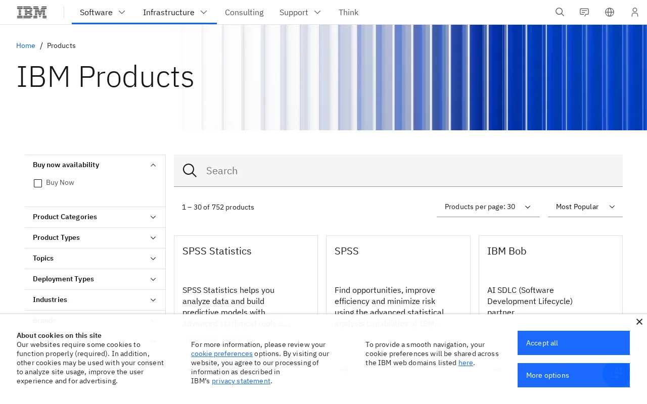Open the user profile icon
The width and height of the screenshot is (647, 404).
point(635,12)
